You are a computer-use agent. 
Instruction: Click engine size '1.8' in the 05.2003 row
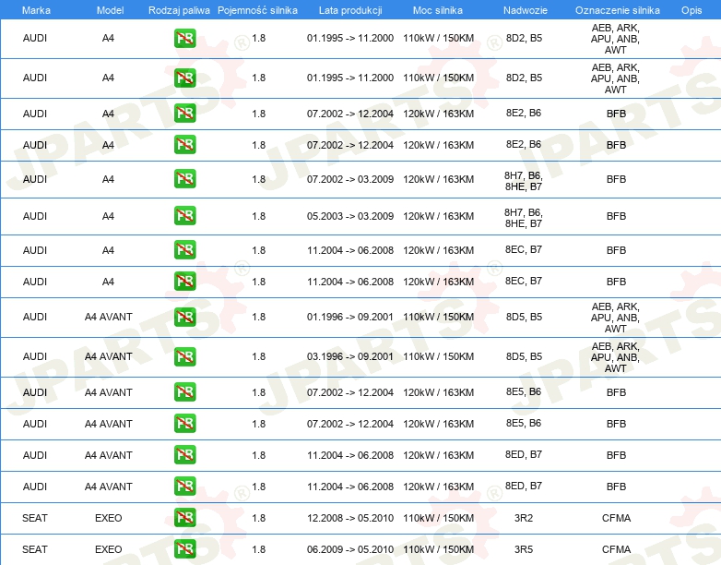coord(259,216)
